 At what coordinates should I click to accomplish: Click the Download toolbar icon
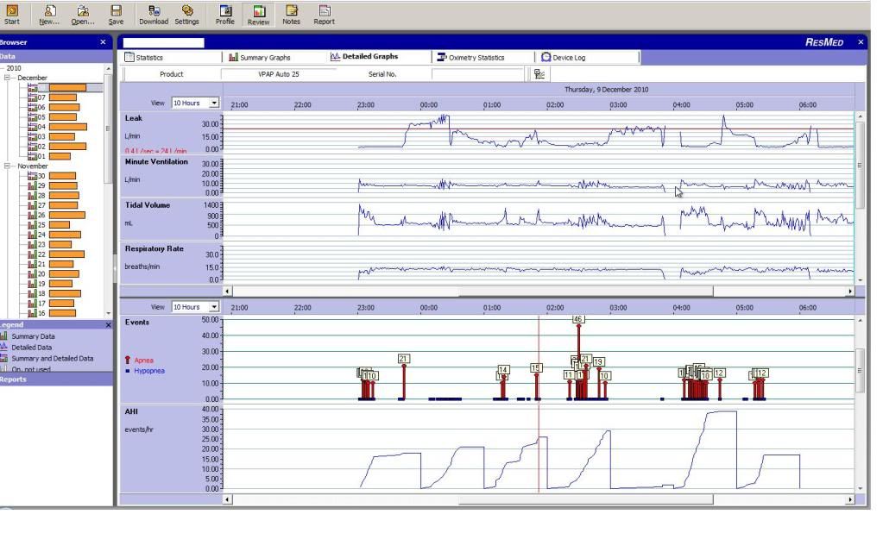[x=153, y=15]
